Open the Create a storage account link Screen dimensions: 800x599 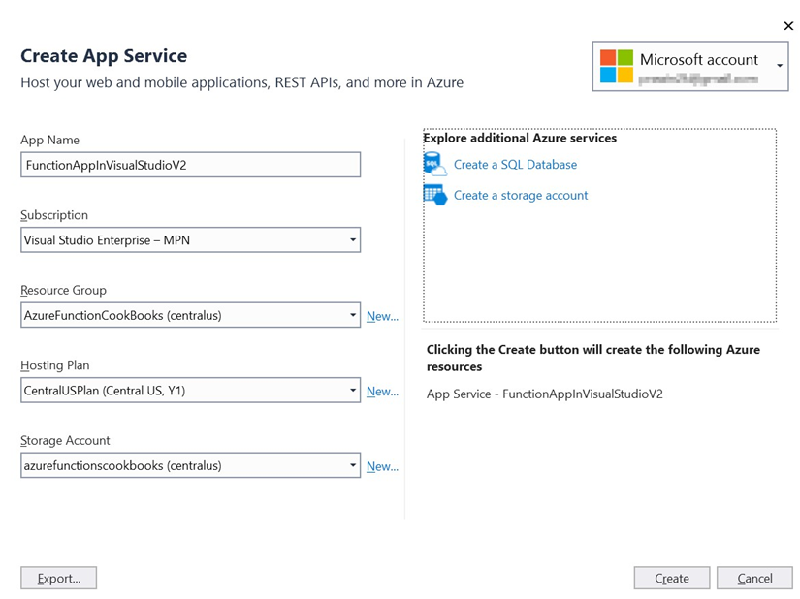521,195
